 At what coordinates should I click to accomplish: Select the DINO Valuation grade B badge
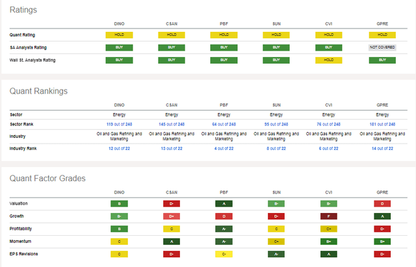point(119,203)
